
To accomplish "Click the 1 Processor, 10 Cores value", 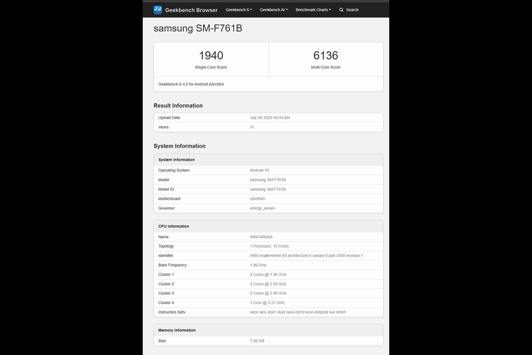I will [x=270, y=246].
